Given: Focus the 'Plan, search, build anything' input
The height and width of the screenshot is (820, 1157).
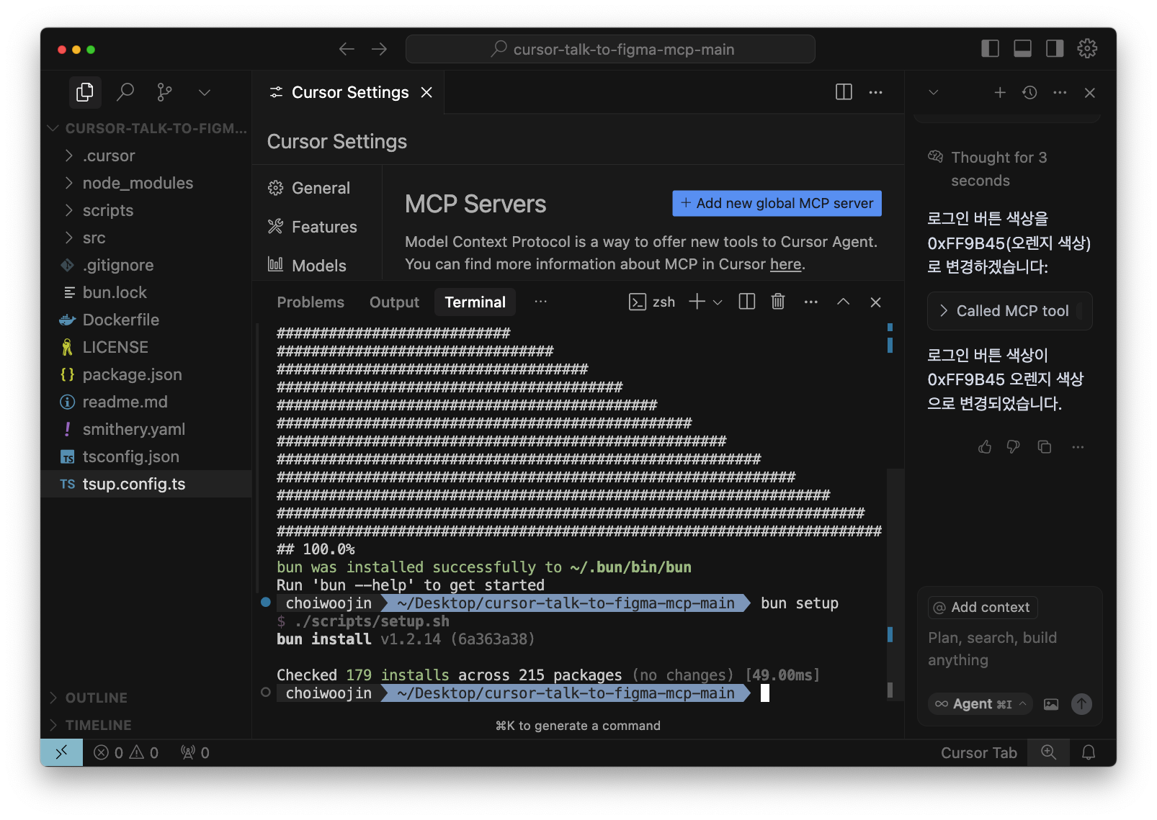Looking at the screenshot, I should (x=1009, y=649).
